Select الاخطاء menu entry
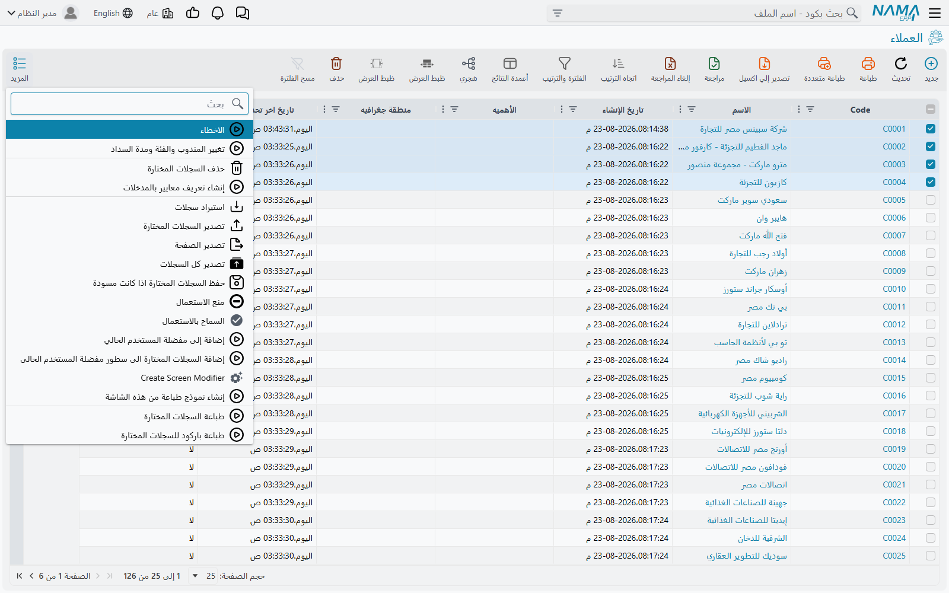 pos(130,129)
